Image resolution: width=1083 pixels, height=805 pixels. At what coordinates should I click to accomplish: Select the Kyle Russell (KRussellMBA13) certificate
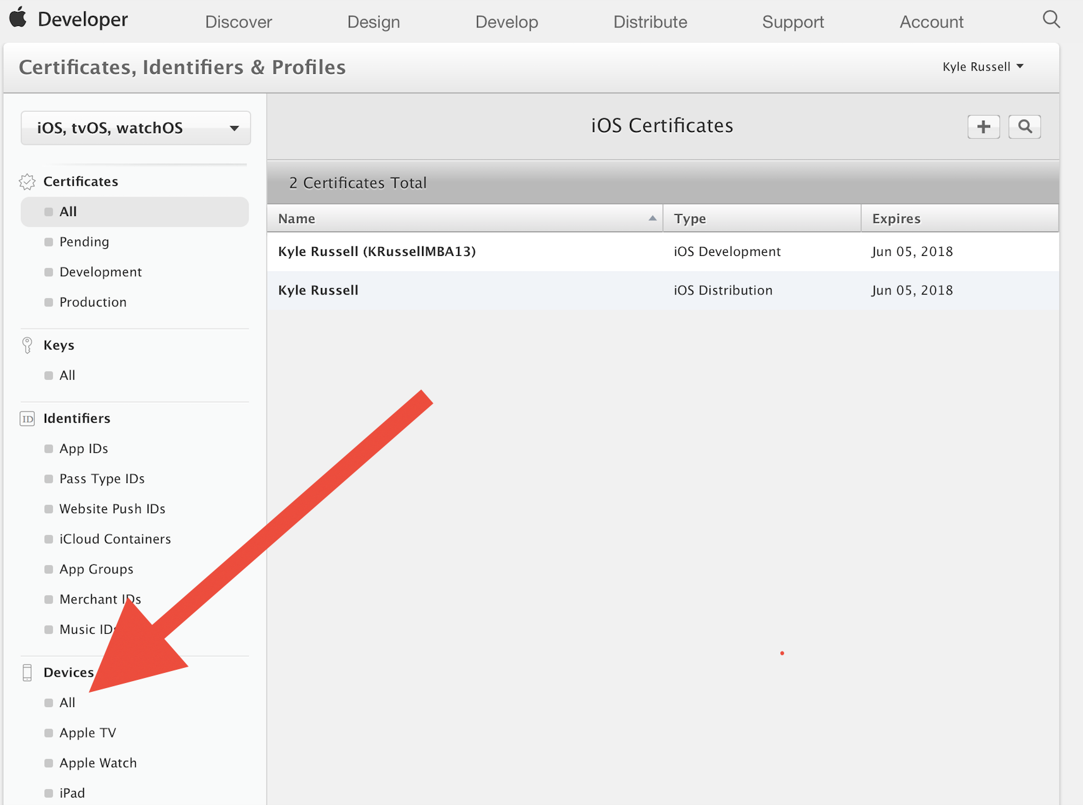pos(377,251)
